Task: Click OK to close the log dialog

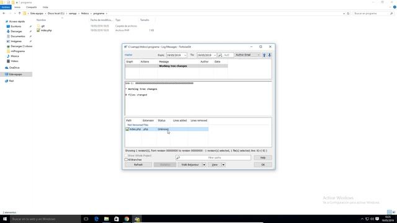Action: coord(263,165)
